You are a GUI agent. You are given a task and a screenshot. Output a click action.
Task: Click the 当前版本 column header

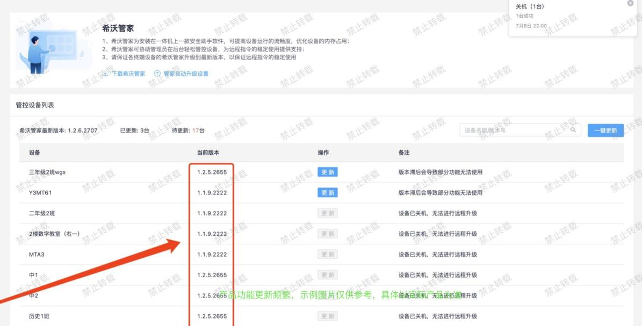coord(208,153)
